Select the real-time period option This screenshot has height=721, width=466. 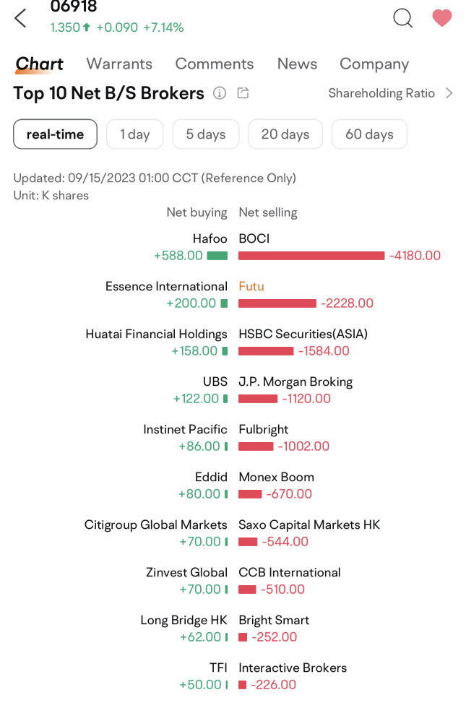[55, 134]
